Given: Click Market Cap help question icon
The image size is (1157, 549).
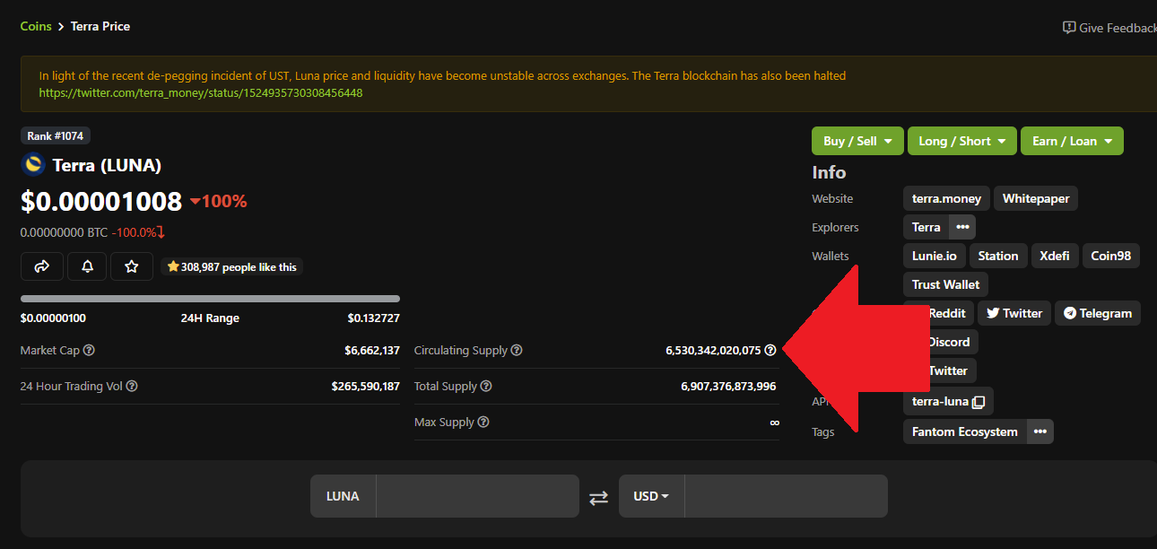Looking at the screenshot, I should click(89, 351).
